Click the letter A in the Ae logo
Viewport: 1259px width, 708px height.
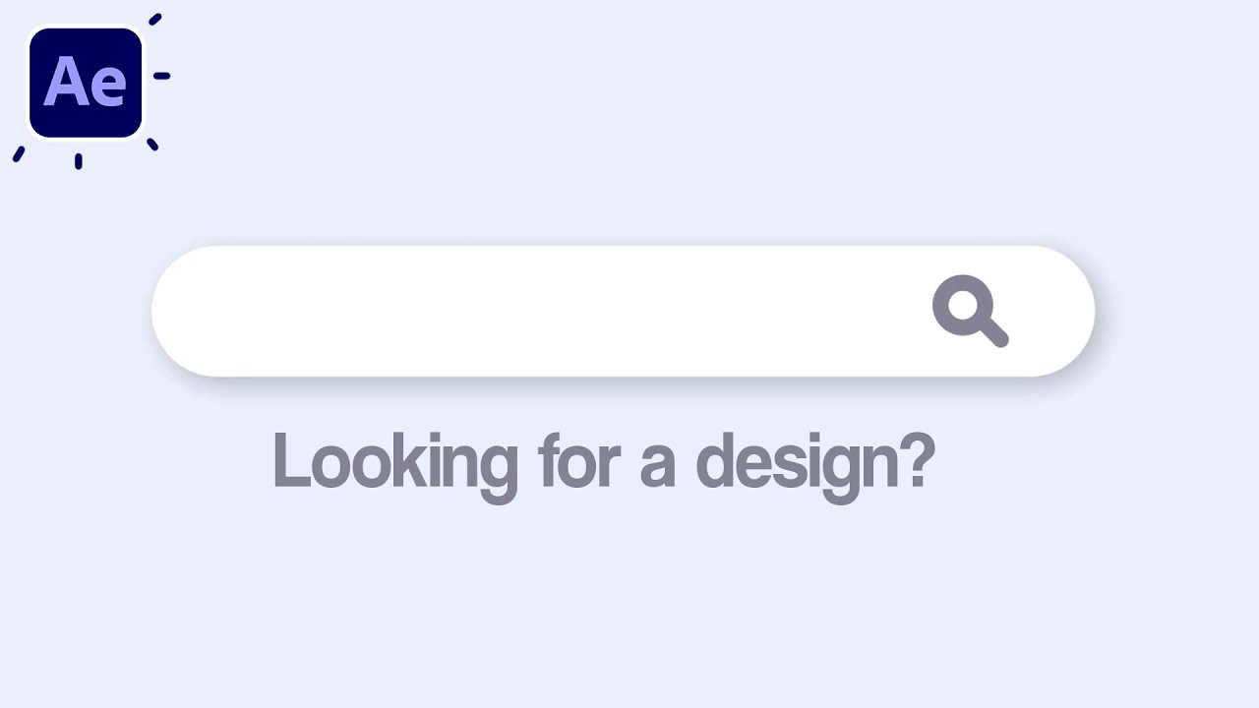(66, 83)
